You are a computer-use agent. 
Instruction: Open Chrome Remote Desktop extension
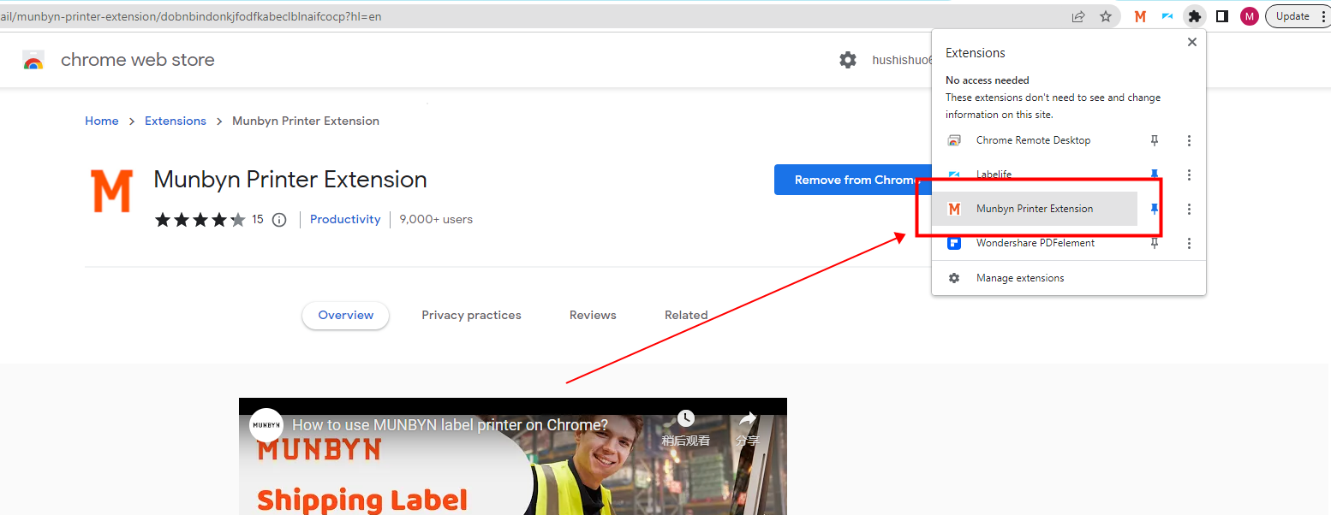tap(1034, 140)
